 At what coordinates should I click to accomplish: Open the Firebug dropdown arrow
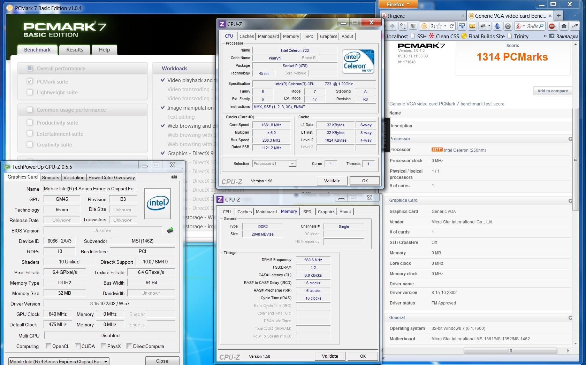tap(489, 26)
